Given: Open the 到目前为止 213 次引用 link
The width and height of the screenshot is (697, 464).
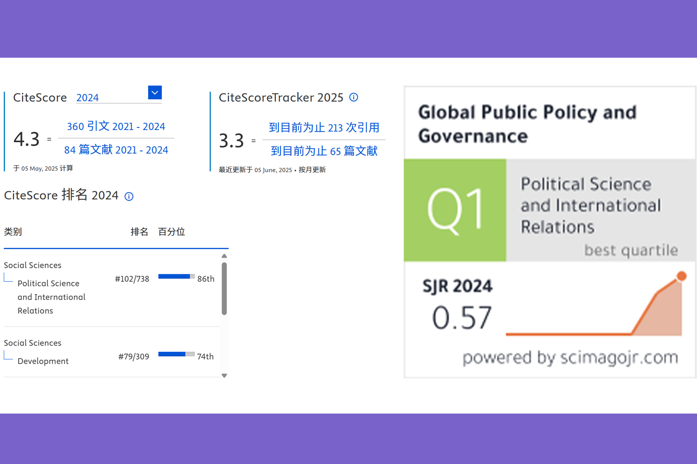Looking at the screenshot, I should tap(324, 128).
